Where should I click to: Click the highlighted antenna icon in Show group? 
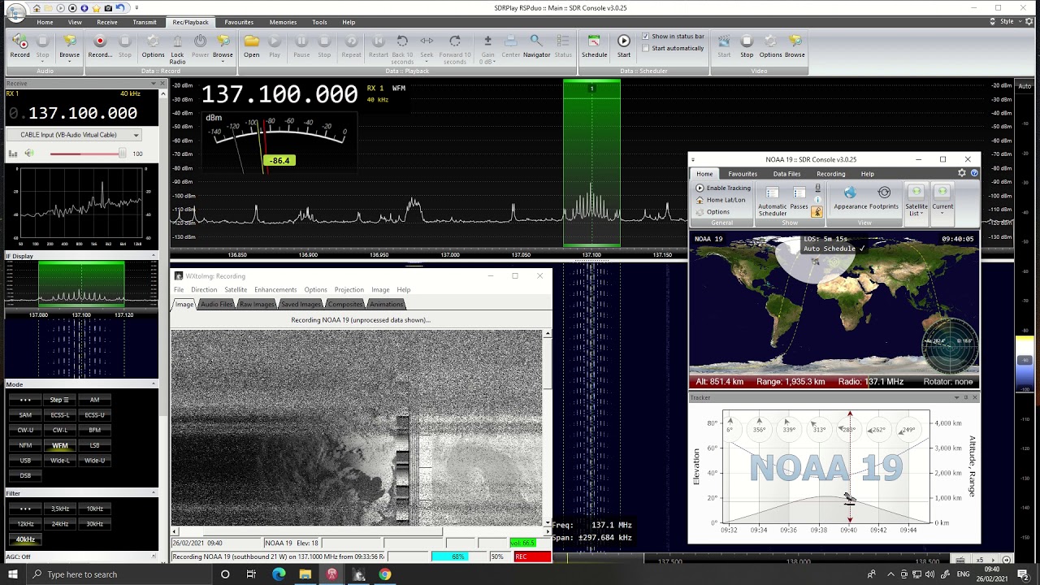pos(817,212)
